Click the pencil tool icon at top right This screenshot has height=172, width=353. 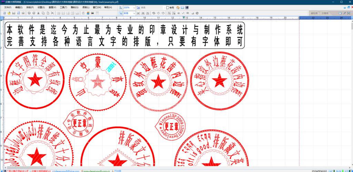pyautogui.click(x=344, y=13)
